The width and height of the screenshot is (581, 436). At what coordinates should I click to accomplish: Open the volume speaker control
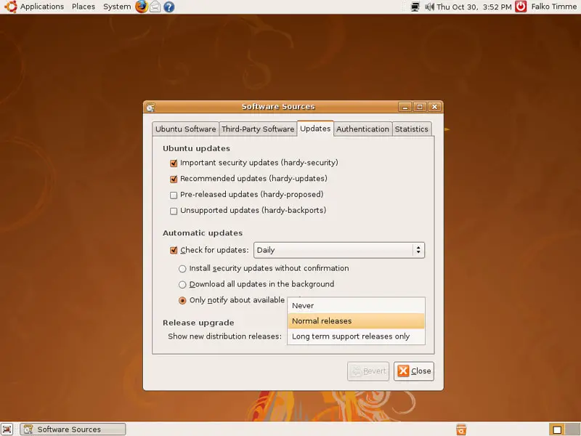(x=429, y=7)
